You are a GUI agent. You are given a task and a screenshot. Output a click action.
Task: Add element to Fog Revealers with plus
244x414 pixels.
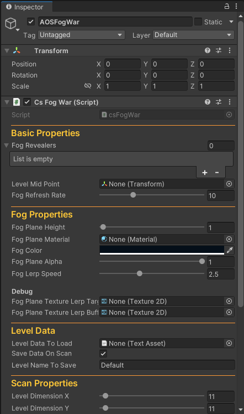(204, 173)
